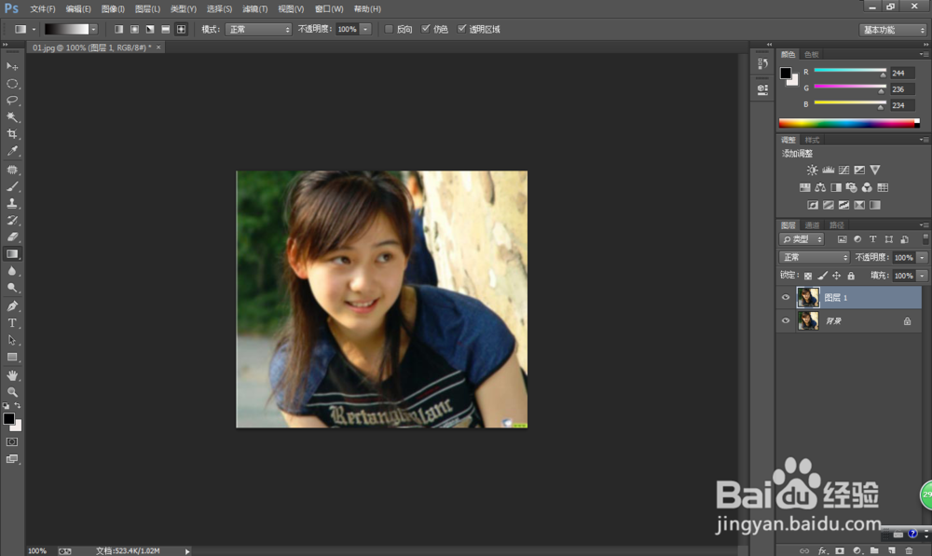
Task: Select the Zoom tool
Action: 12,392
